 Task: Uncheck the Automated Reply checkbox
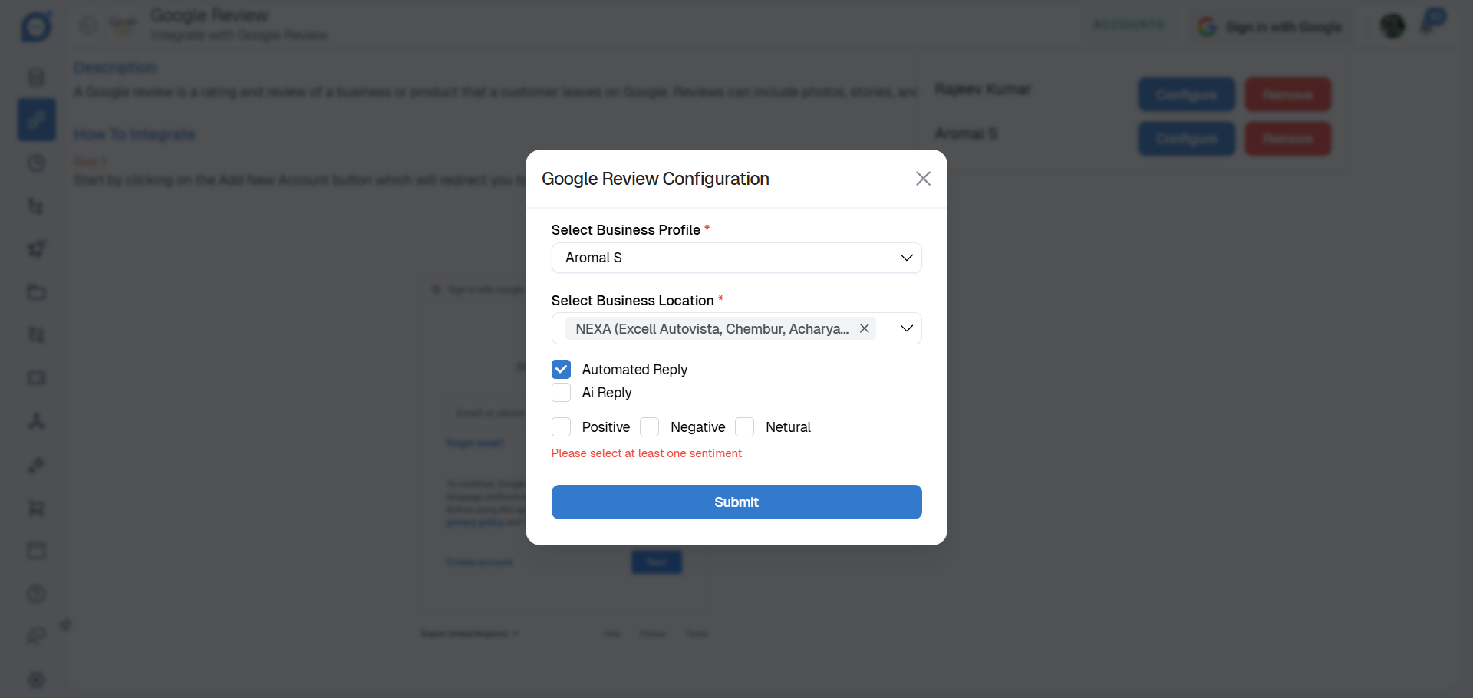pyautogui.click(x=562, y=370)
